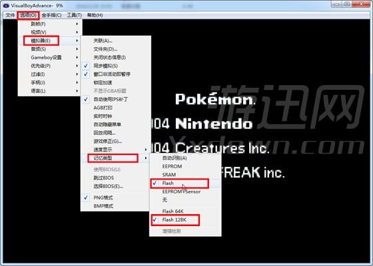
Task: Choose 选择BIOS(E)... menu entry
Action: tap(116, 186)
